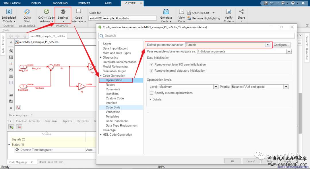Image resolution: width=310 pixels, height=169 pixels.
Task: Toggle Remove internal data zero initialization
Action: [152, 71]
